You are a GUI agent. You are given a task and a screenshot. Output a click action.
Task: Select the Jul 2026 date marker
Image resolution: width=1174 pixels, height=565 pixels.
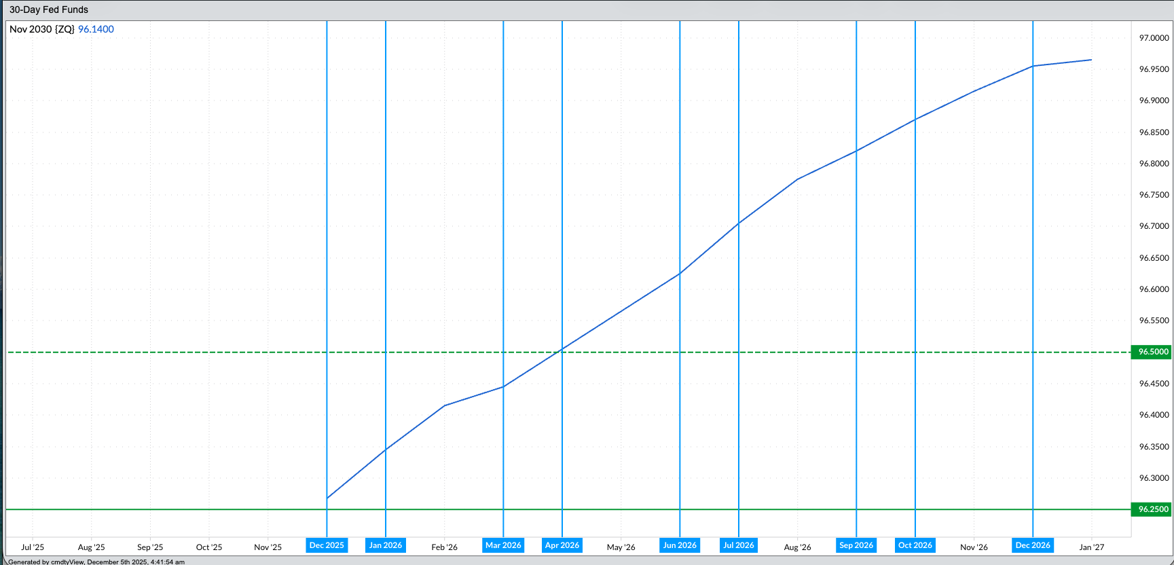pyautogui.click(x=738, y=545)
